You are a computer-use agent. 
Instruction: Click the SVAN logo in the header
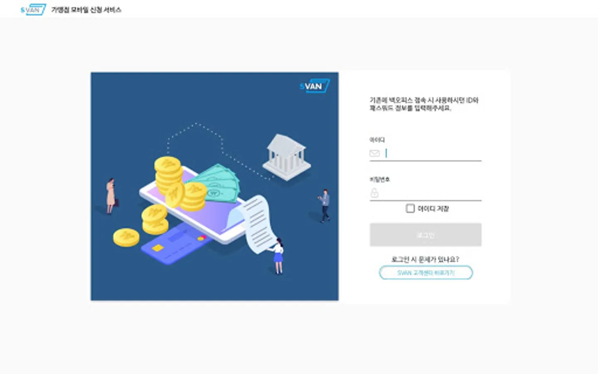pos(33,10)
